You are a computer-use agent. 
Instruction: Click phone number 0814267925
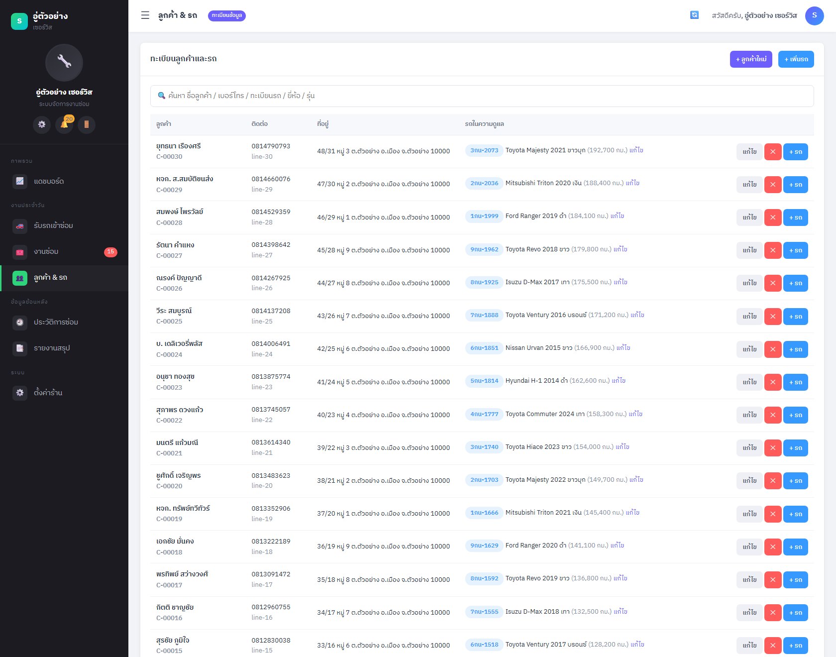[271, 278]
